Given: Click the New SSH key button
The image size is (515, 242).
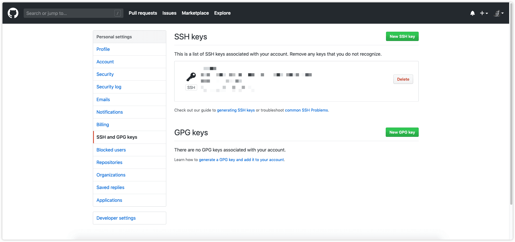Looking at the screenshot, I should point(402,36).
